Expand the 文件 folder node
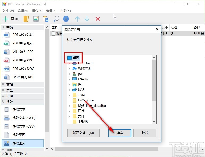Image resolution: width=205 pixels, height=157 pixels. [x=69, y=116]
